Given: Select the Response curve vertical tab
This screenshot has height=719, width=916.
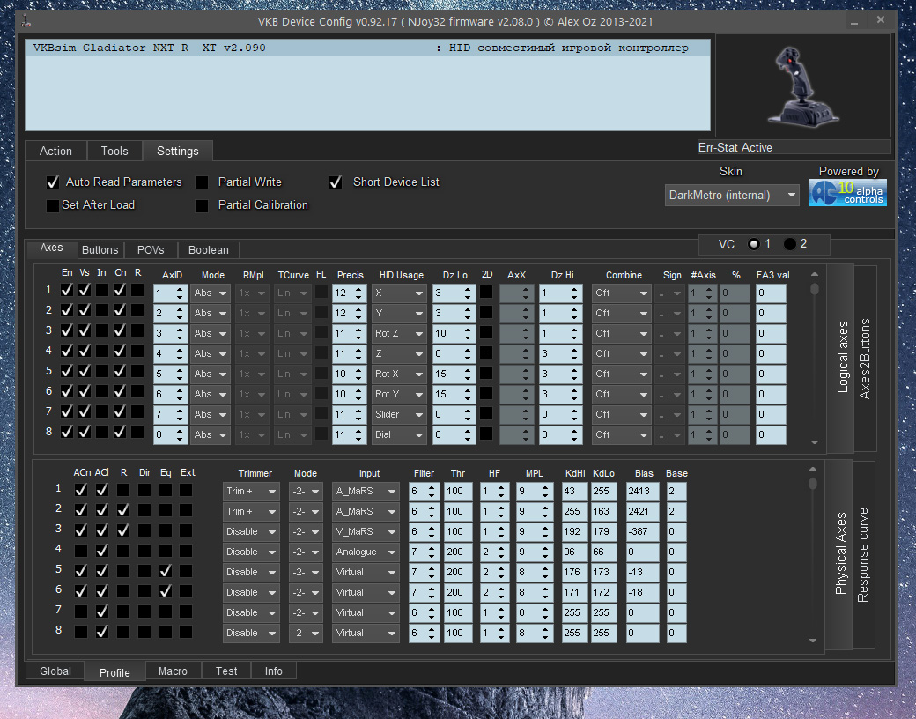Looking at the screenshot, I should [x=863, y=555].
